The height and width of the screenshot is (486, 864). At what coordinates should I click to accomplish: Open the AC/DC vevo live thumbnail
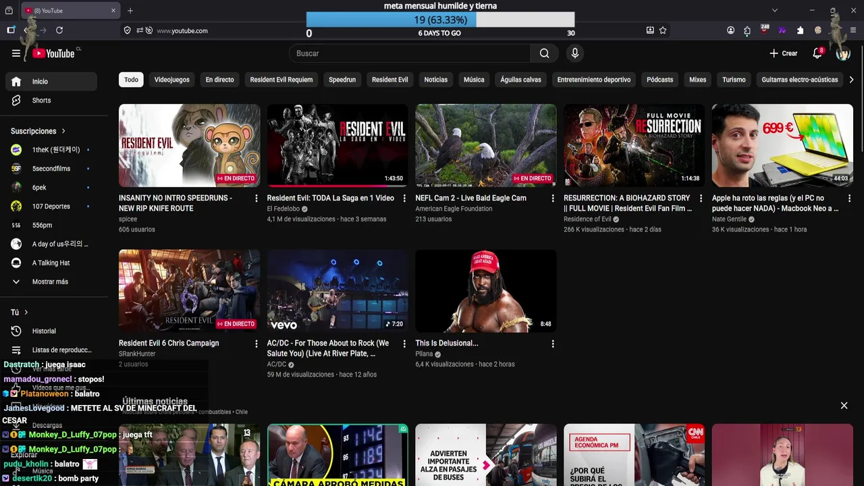pos(337,290)
